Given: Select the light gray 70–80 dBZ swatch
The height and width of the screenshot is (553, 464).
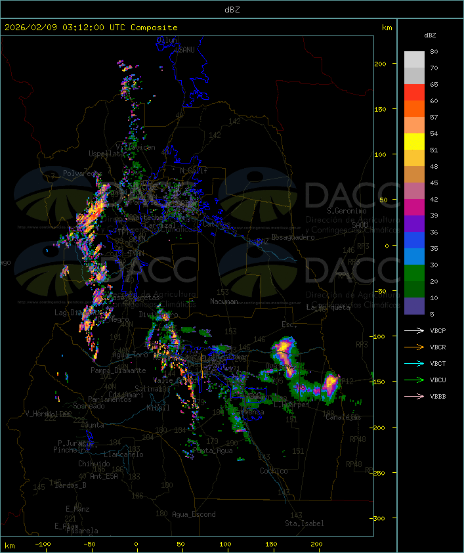Looking at the screenshot, I should tap(414, 60).
